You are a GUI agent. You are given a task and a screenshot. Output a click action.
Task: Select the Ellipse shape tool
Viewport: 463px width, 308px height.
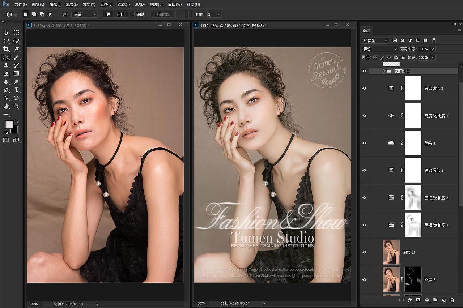[x=16, y=98]
